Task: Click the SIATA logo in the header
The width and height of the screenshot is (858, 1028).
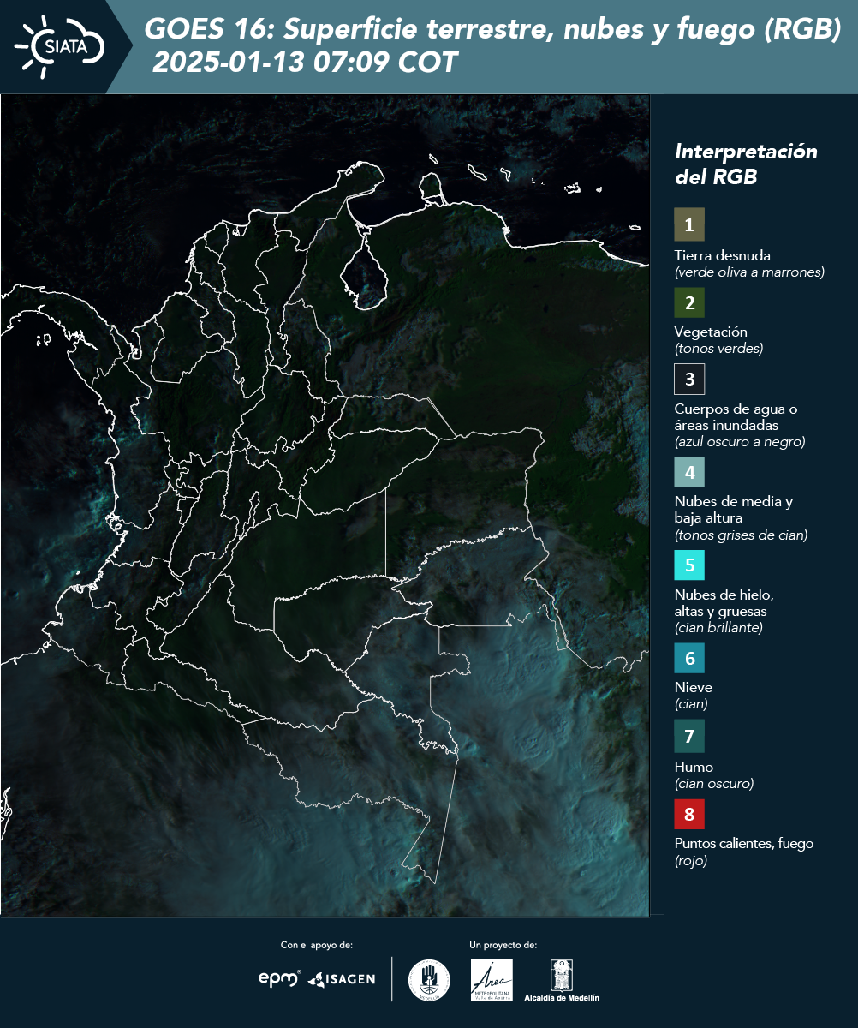Action: pyautogui.click(x=60, y=45)
